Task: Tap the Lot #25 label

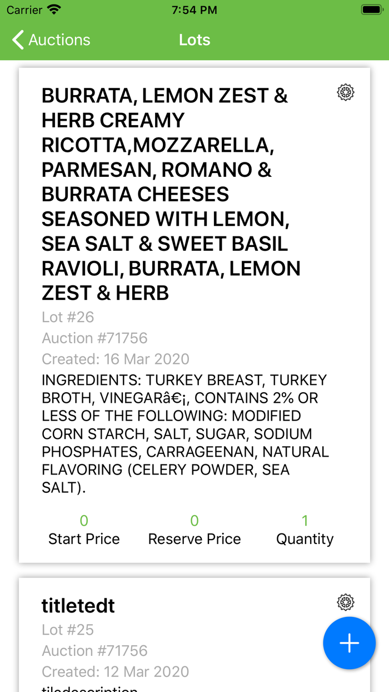Action: coord(68,630)
